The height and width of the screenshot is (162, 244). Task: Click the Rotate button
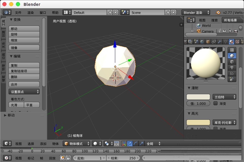pyautogui.click(x=24, y=34)
